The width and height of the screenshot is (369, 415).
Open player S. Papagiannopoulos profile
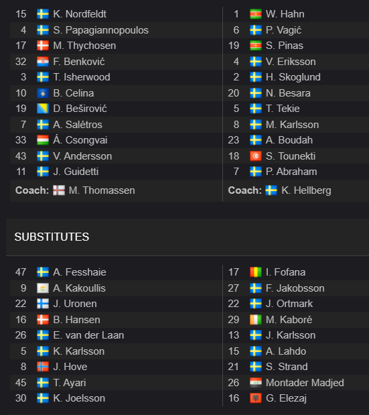coord(100,30)
